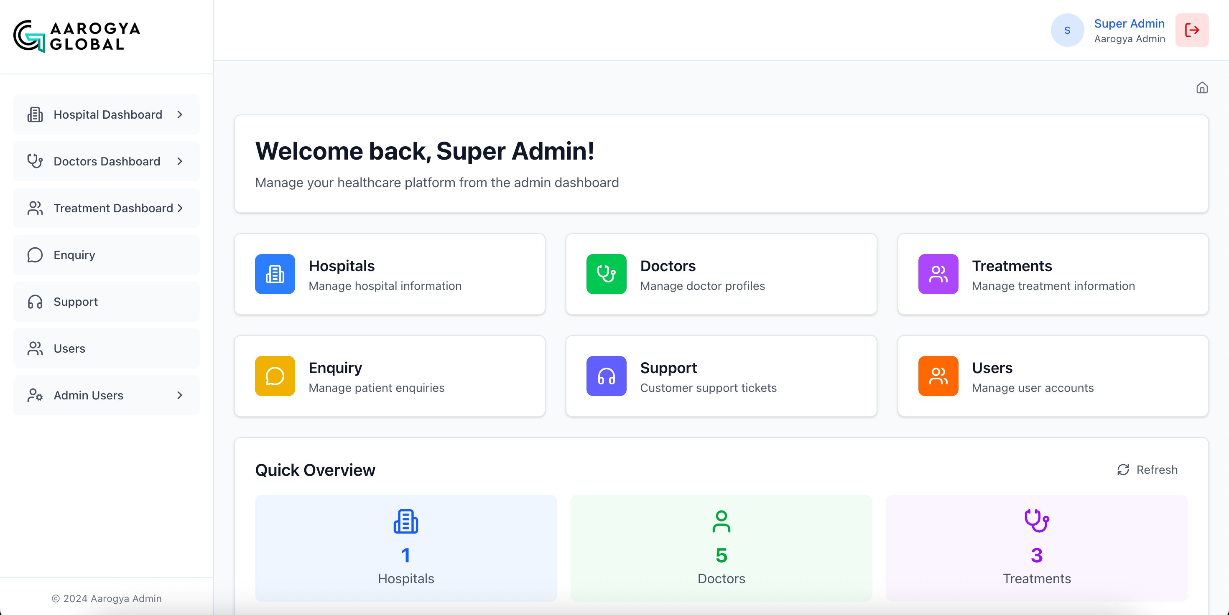Click the green Doctors stethoscope card icon

pyautogui.click(x=607, y=274)
